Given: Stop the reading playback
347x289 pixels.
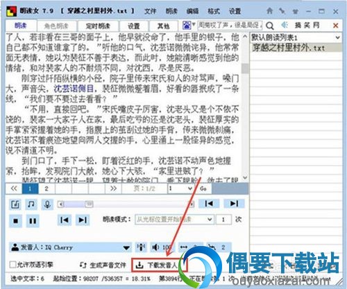Looking at the screenshot, I should coord(15,221).
